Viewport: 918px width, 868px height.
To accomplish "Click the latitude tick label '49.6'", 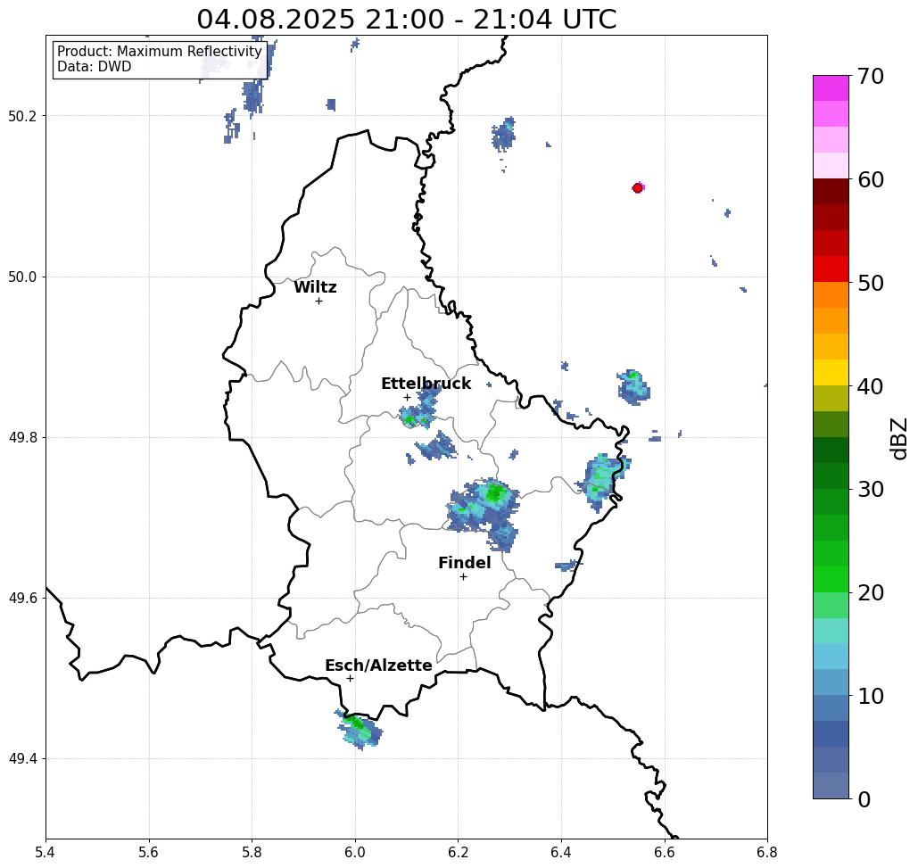I will tap(22, 599).
